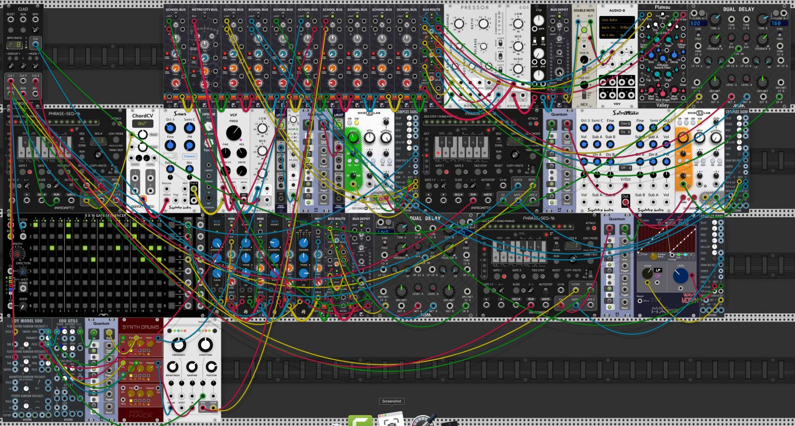Open Core Audio driver selector on Audio-8
The height and width of the screenshot is (426, 795).
617,20
